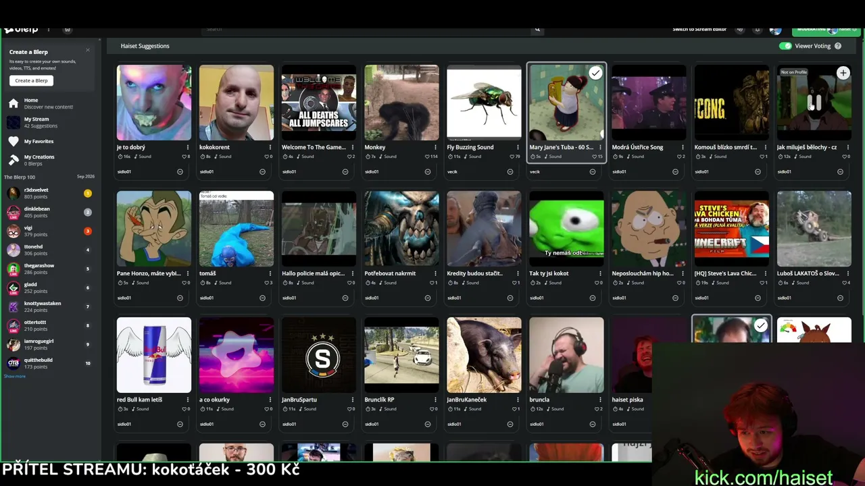Click the Create a Blerp button
The width and height of the screenshot is (865, 486).
pyautogui.click(x=32, y=80)
